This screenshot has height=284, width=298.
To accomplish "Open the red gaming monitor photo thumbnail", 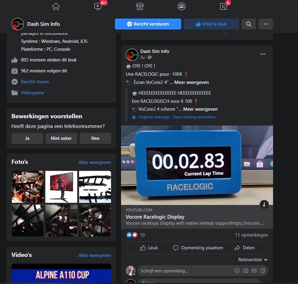I will click(61, 187).
